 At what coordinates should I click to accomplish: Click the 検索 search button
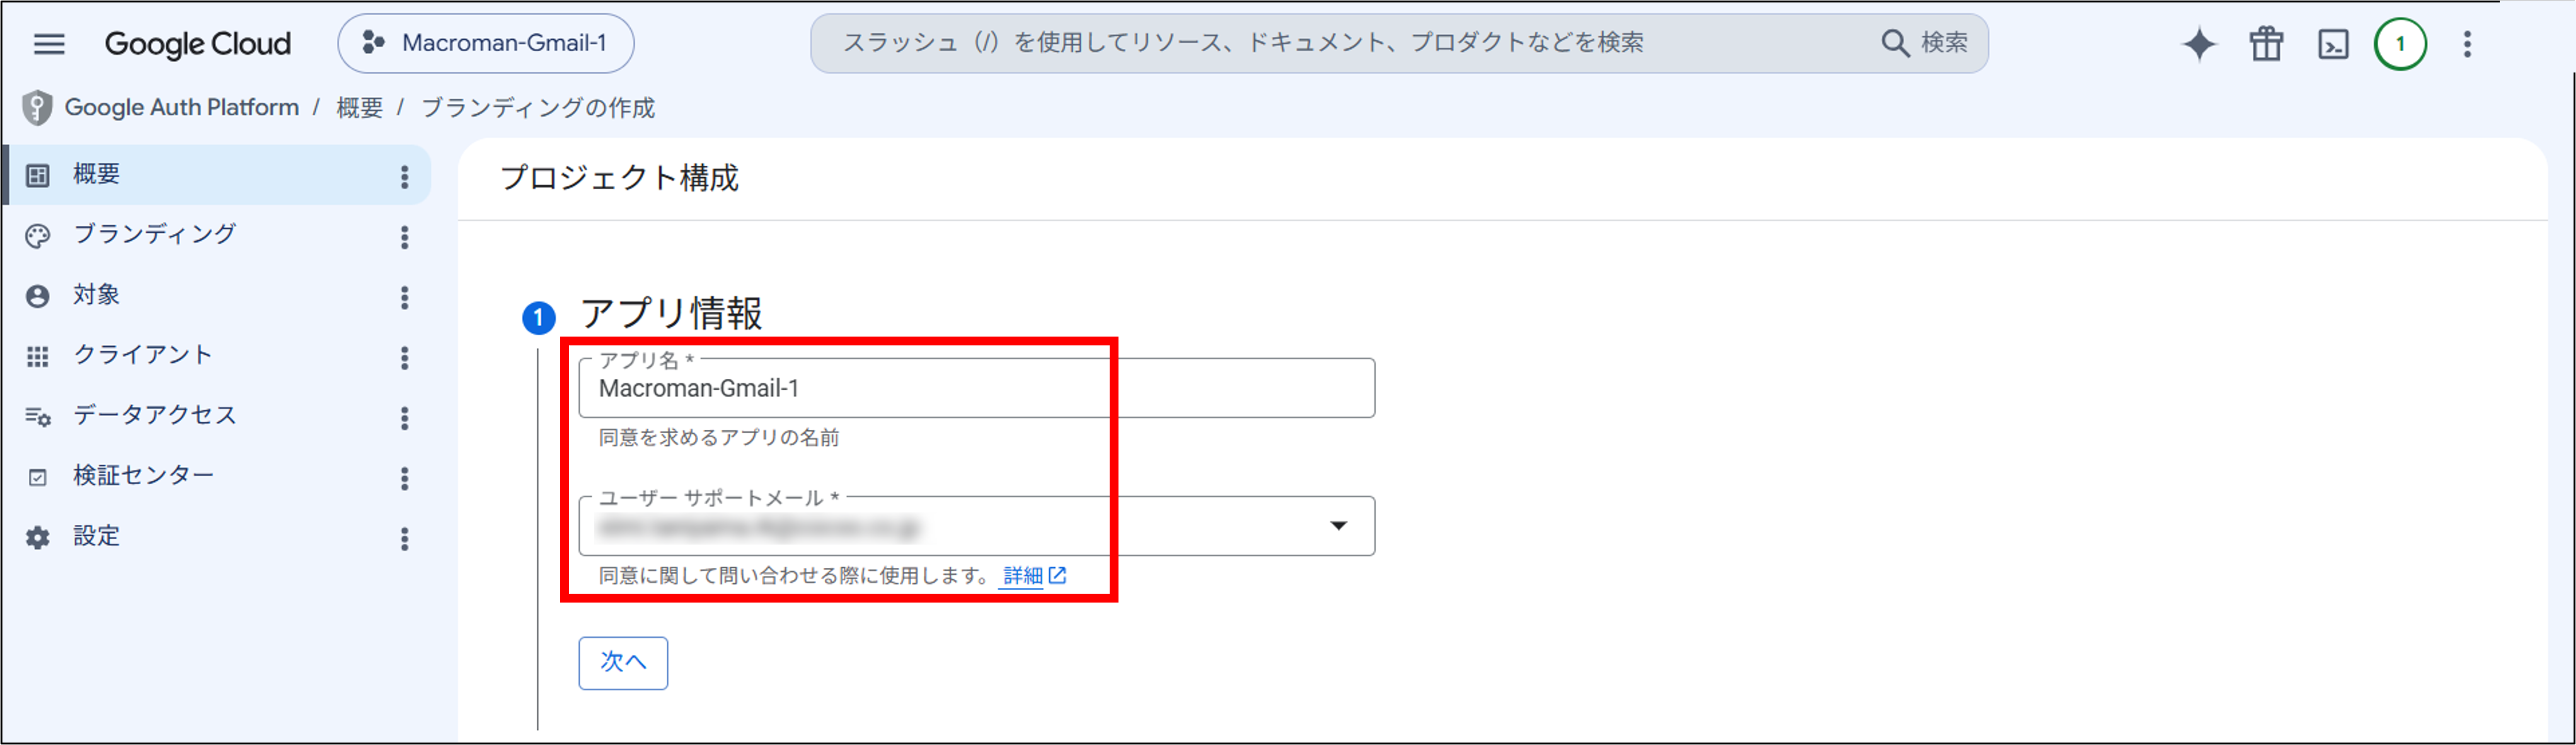1925,44
